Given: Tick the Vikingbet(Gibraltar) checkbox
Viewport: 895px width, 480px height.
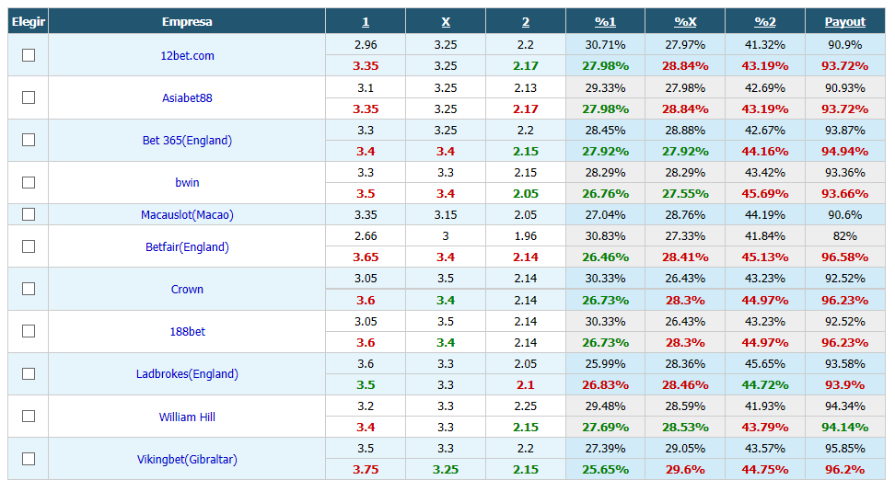Looking at the screenshot, I should point(29,459).
